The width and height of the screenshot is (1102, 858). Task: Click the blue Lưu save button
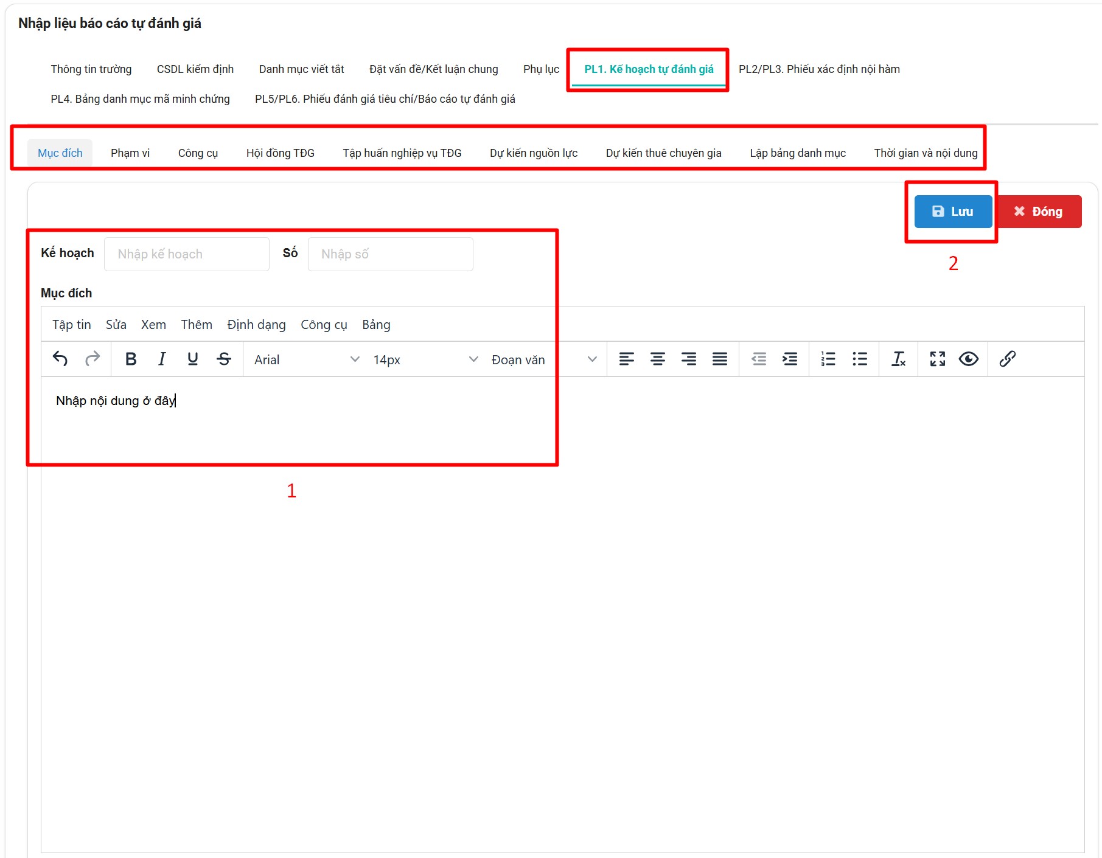952,212
